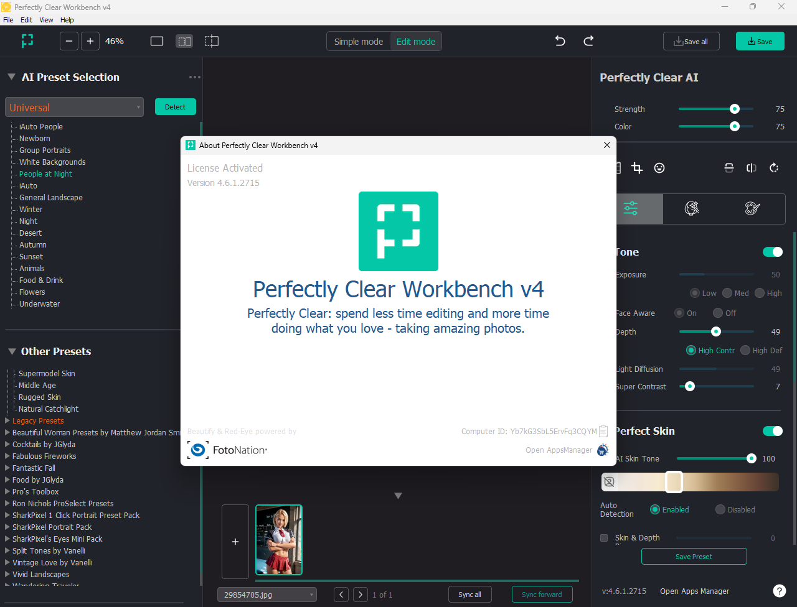Screen dimensions: 797x607
Task: Click the Save Preset button
Action: click(x=694, y=557)
